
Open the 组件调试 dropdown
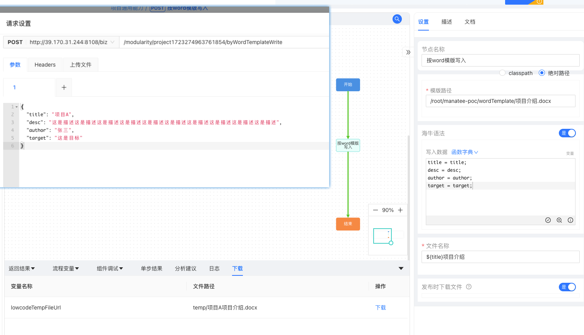(x=110, y=268)
